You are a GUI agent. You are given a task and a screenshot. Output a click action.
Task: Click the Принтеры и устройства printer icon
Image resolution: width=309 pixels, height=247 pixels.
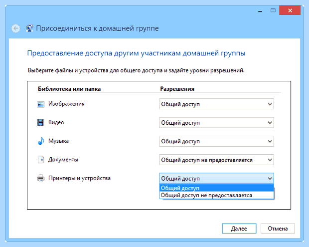pyautogui.click(x=40, y=178)
